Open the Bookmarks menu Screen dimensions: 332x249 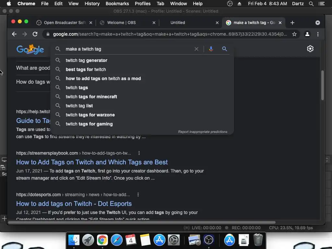point(117,4)
